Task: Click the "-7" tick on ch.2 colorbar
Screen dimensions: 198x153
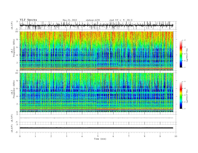Action: point(184,109)
